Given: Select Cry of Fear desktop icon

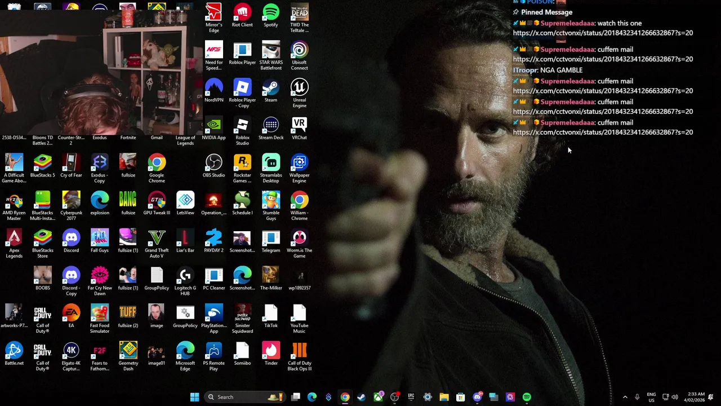Looking at the screenshot, I should 71,166.
